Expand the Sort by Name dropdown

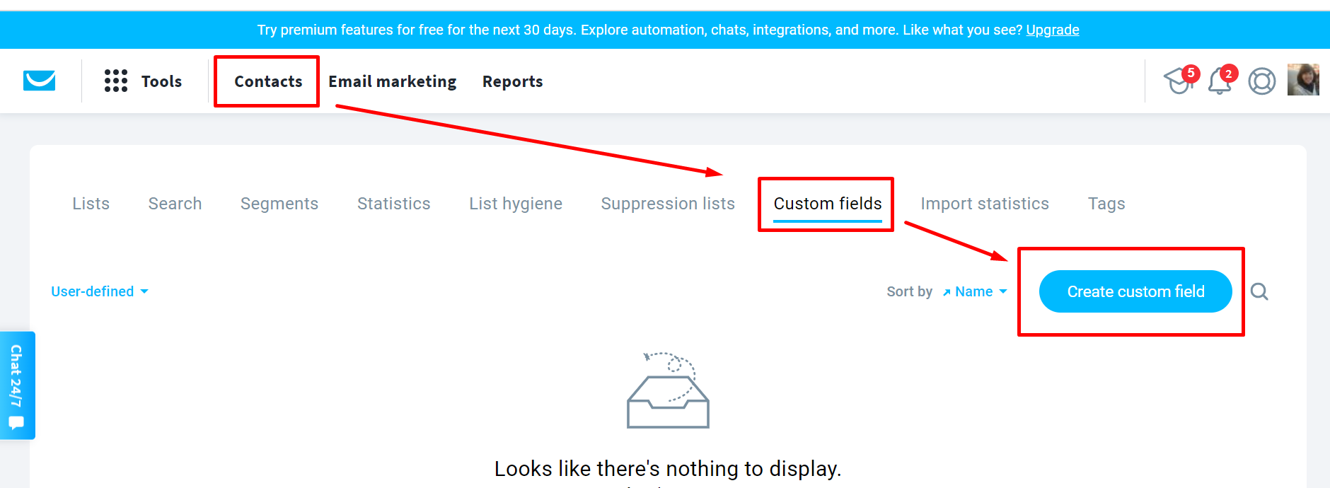[x=974, y=291]
